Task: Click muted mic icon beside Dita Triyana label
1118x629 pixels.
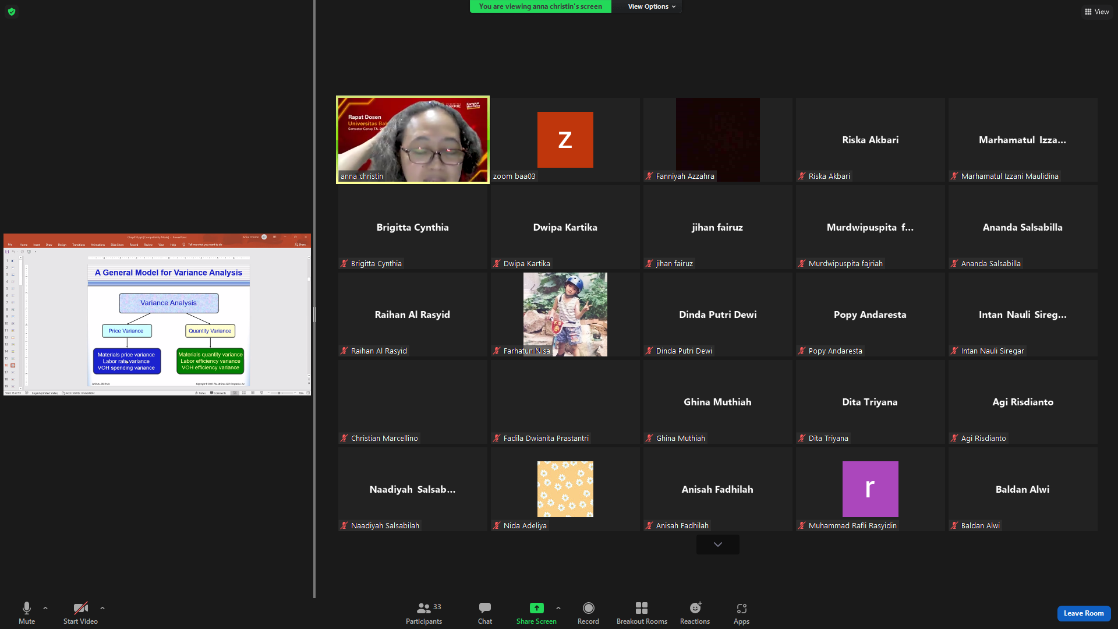Action: (802, 438)
